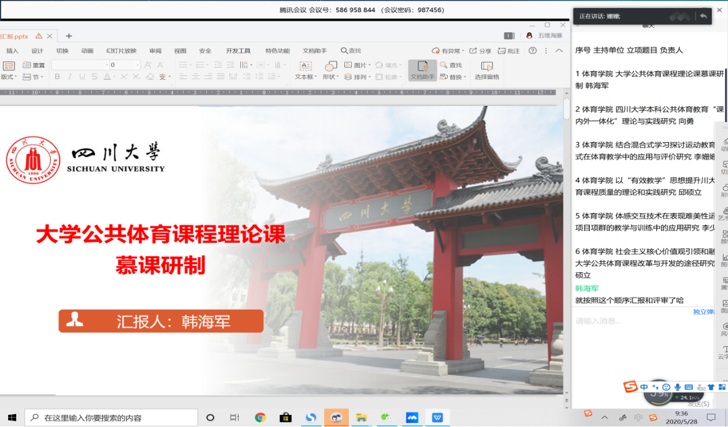Switch to the 设计 design tab
This screenshot has height=427, width=728.
click(37, 51)
